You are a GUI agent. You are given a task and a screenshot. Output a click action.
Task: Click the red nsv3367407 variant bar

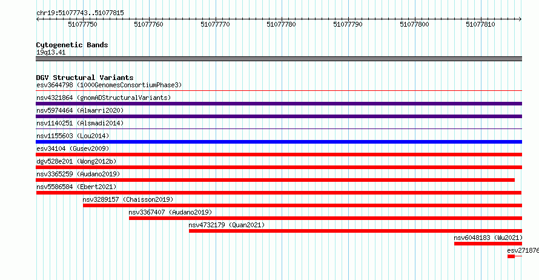[x=326, y=218]
